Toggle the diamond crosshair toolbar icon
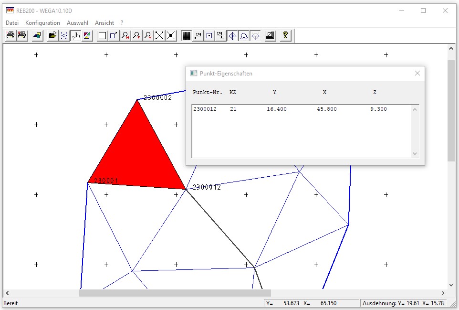 pos(232,36)
